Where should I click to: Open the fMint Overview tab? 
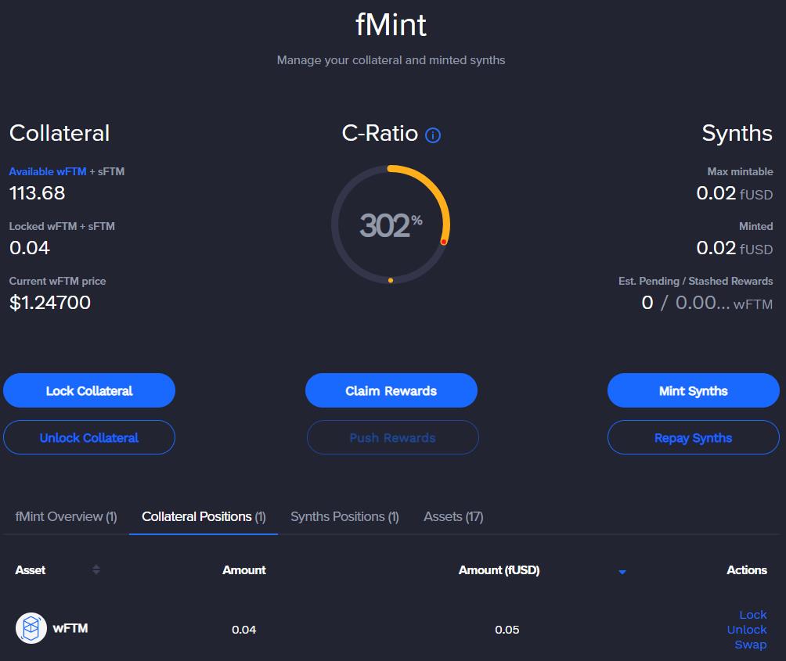tap(66, 516)
